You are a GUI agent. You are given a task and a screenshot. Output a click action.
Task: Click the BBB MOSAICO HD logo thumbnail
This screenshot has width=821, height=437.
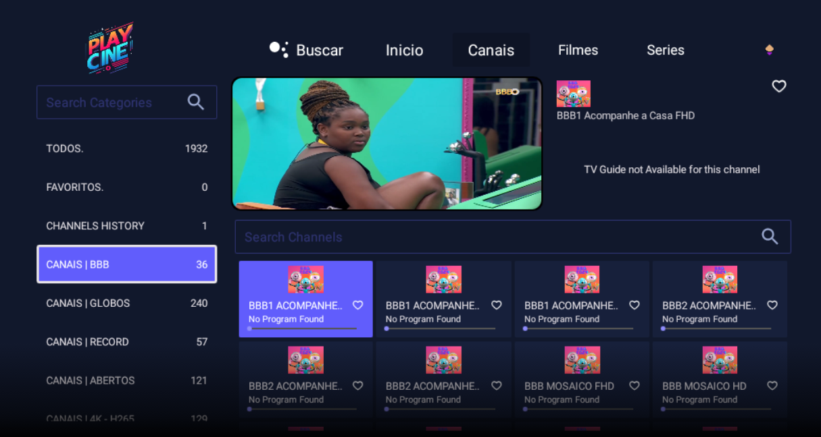click(720, 360)
